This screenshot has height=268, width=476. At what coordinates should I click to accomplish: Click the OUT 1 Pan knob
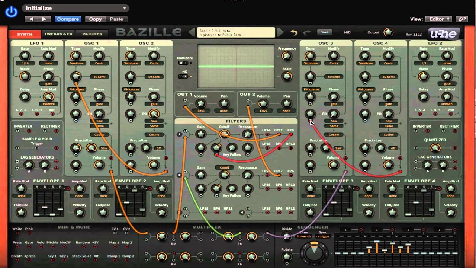(x=224, y=103)
